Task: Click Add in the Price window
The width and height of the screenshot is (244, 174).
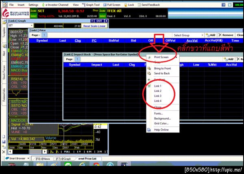Action: pos(210,35)
